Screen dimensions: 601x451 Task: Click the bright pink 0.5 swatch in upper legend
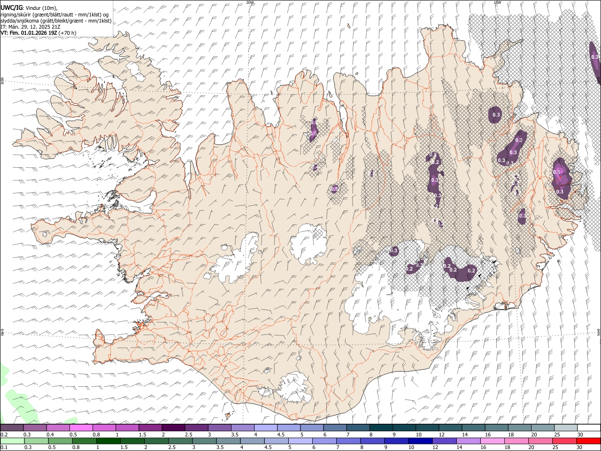click(x=81, y=428)
